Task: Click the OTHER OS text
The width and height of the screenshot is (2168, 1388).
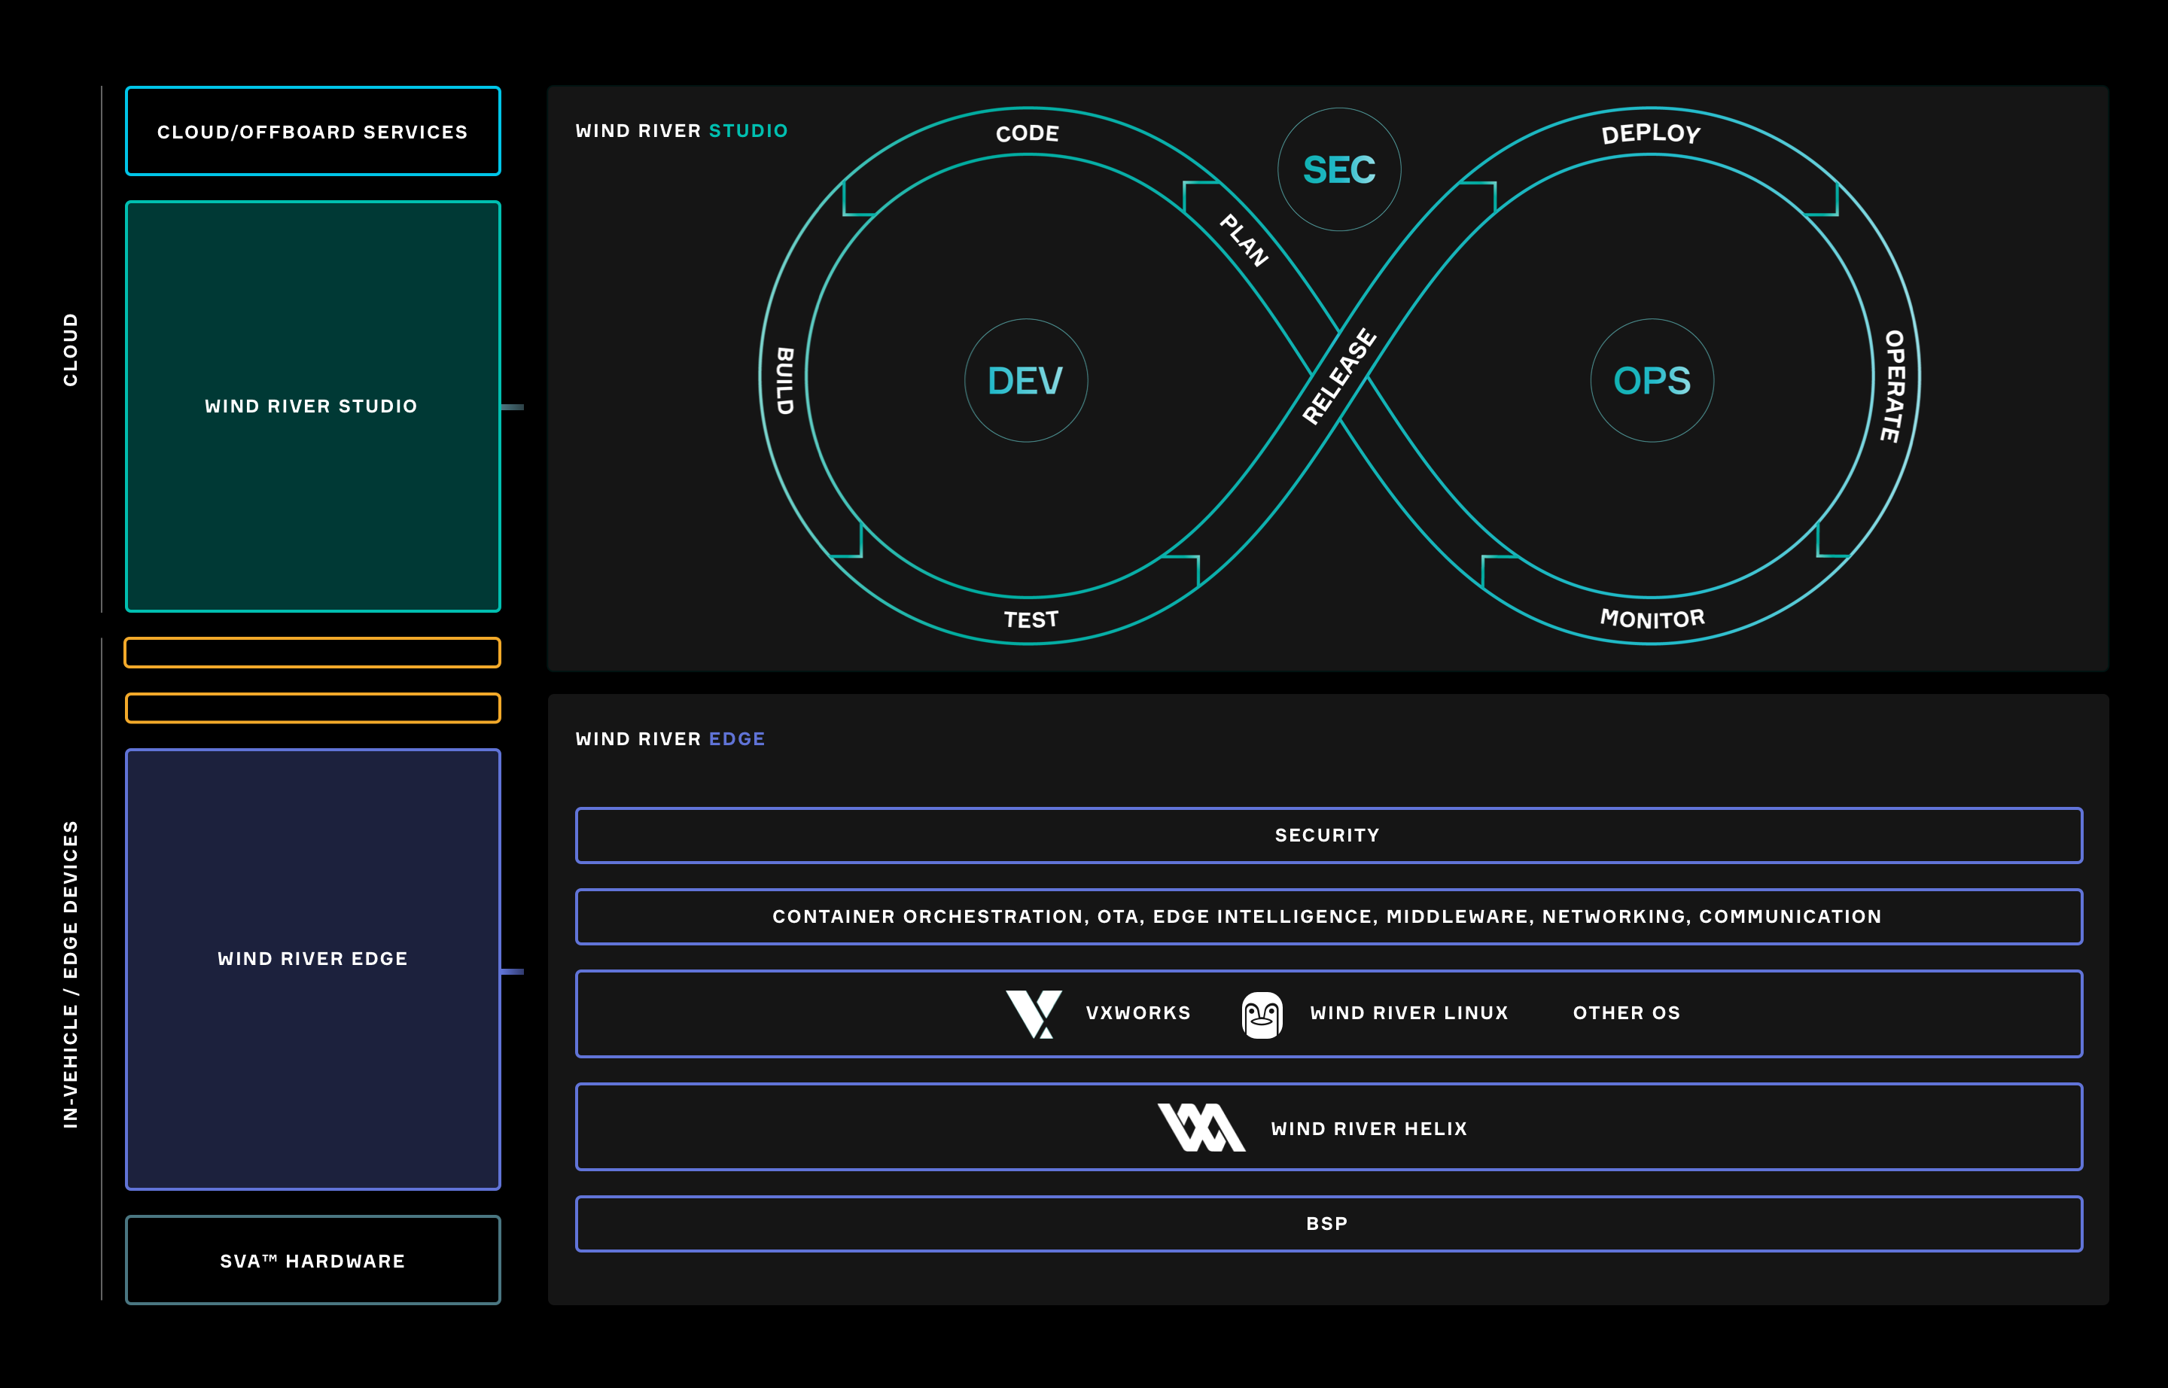Action: [x=1627, y=1013]
